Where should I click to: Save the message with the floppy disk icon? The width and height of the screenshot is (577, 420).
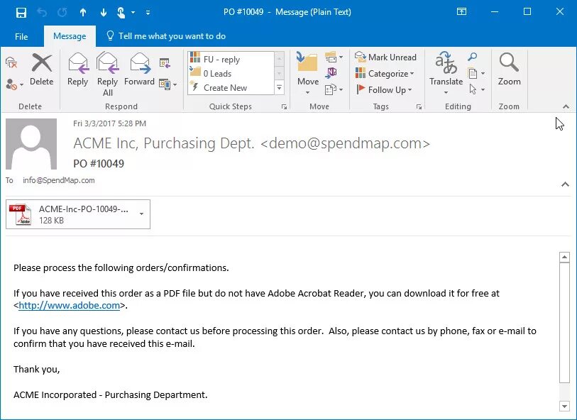(x=21, y=13)
